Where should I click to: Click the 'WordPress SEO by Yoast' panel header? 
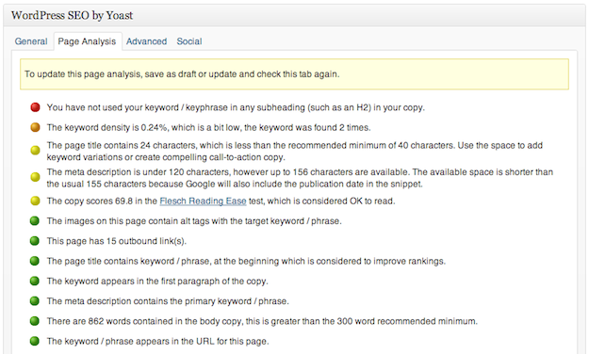pyautogui.click(x=294, y=15)
